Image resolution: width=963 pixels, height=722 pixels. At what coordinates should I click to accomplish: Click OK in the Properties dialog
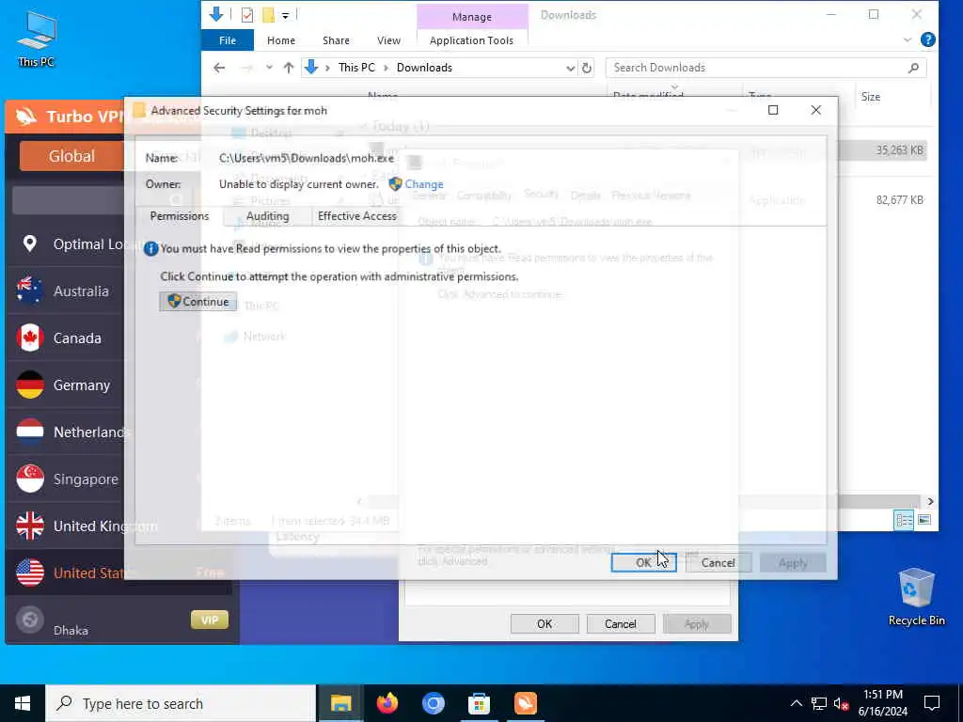(545, 624)
